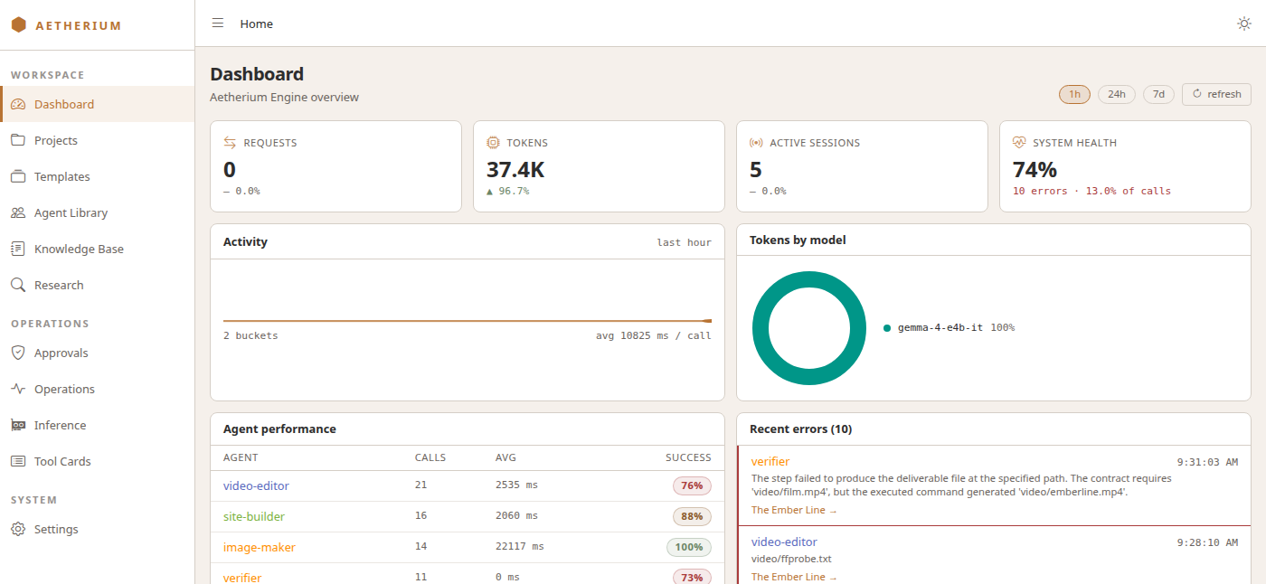Click the Tokens chip icon
This screenshot has height=584, width=1266.
[x=493, y=143]
